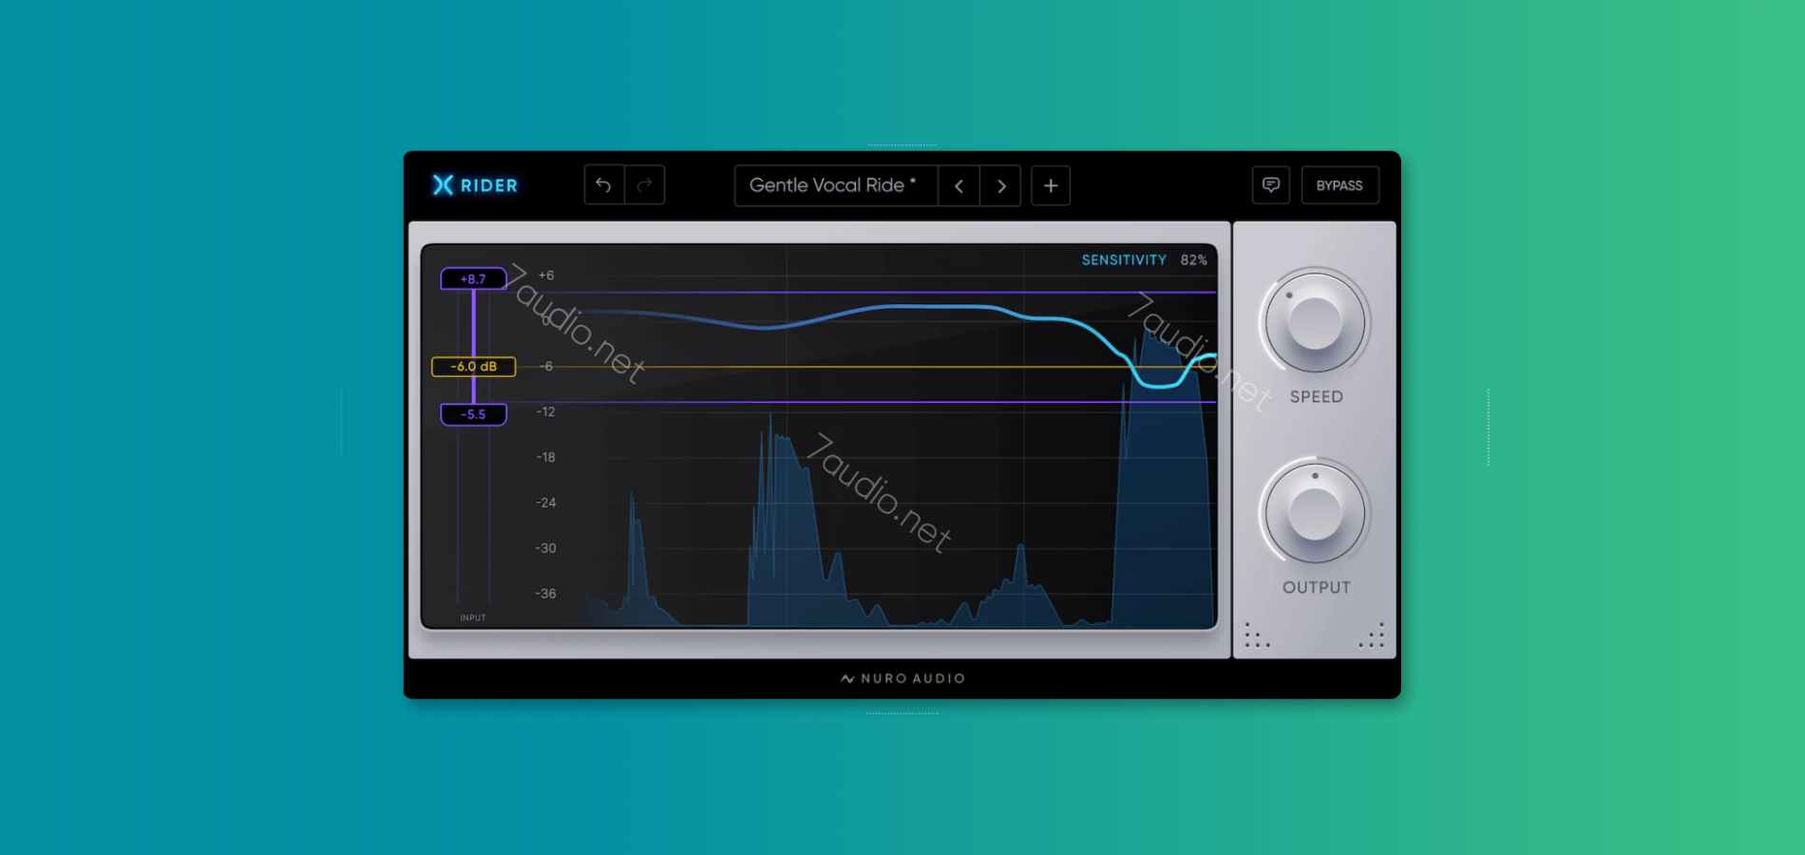Click the +6 scale label
The width and height of the screenshot is (1805, 855).
click(x=546, y=275)
